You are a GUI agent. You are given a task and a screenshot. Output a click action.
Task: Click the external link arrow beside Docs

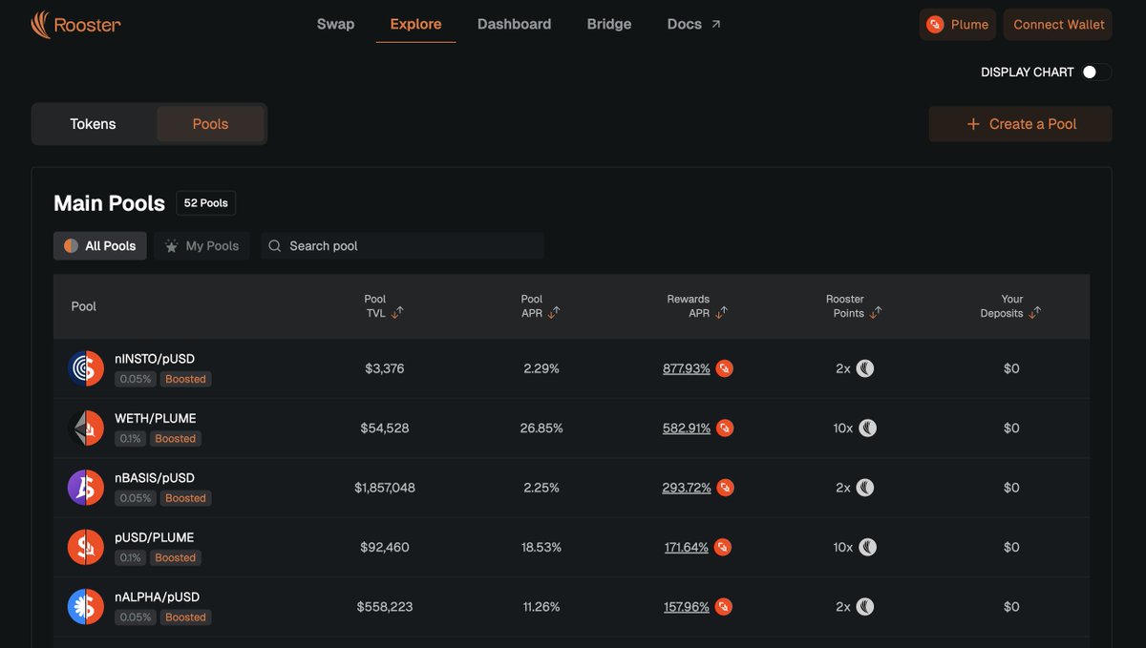click(716, 25)
